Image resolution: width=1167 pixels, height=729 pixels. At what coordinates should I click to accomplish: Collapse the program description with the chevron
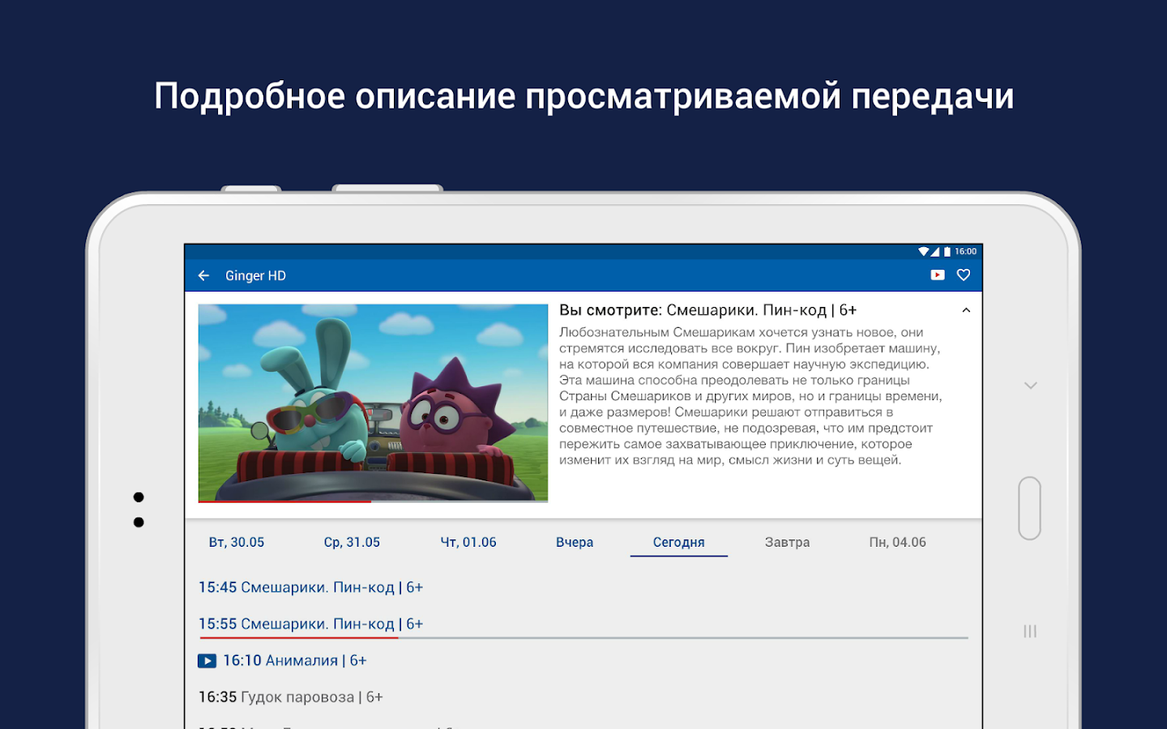(966, 310)
